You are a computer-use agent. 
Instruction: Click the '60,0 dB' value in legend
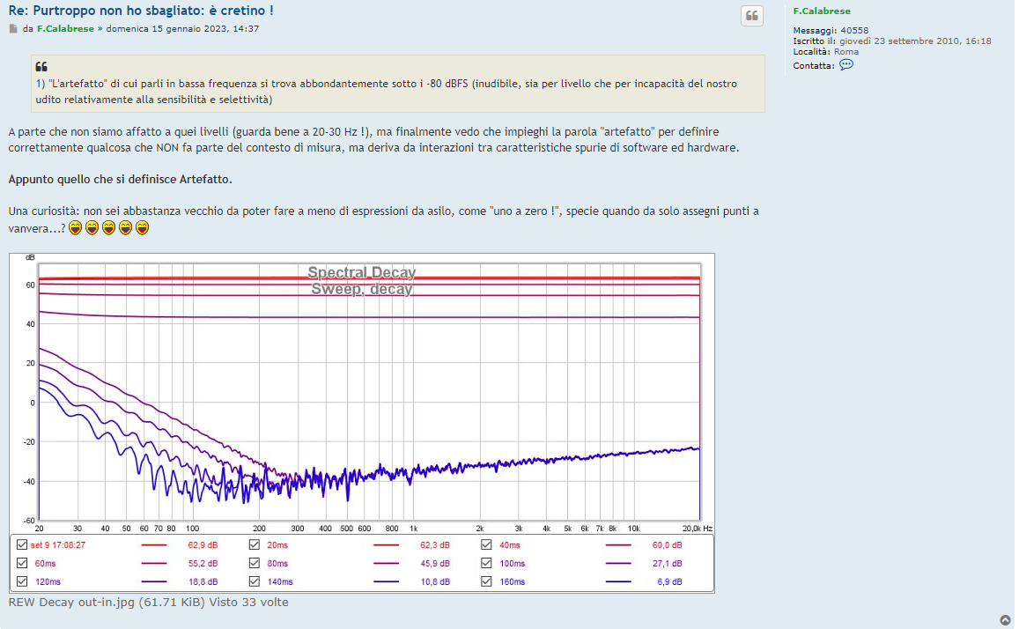(668, 545)
